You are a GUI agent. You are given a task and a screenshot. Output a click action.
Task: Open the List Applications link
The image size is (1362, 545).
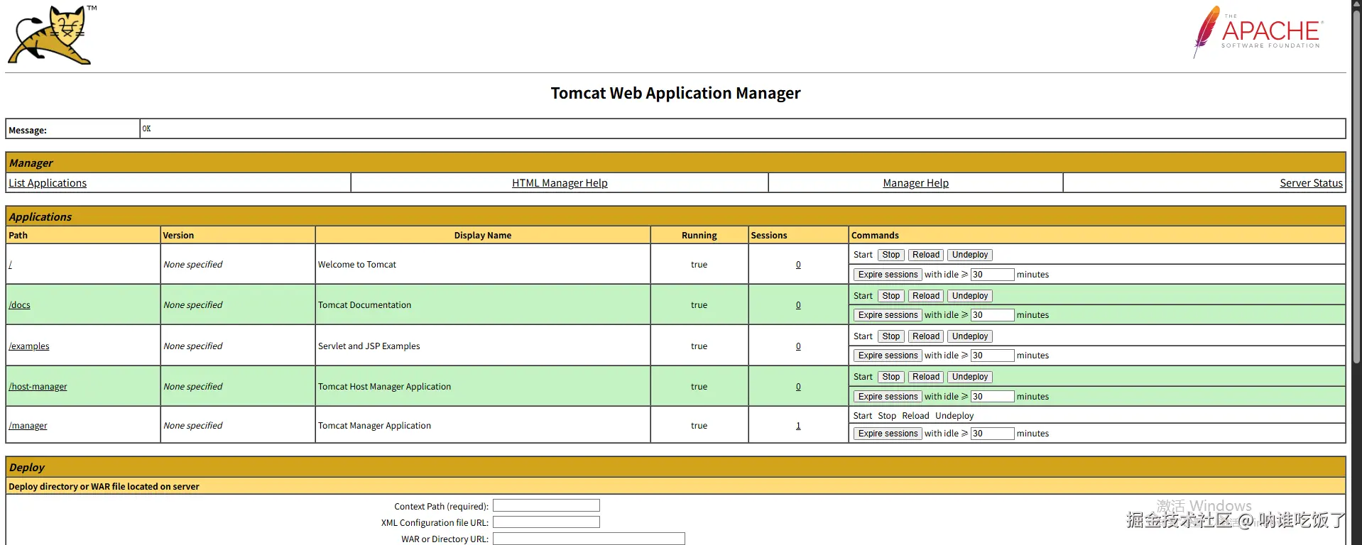48,183
